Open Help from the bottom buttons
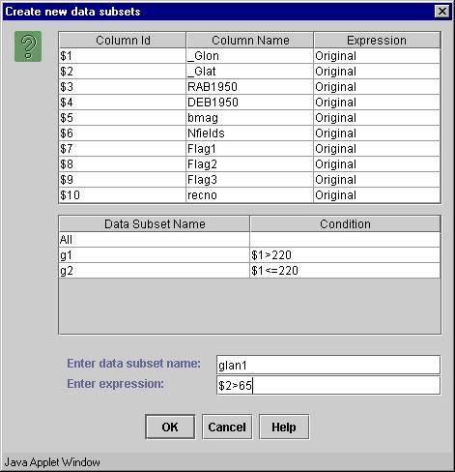The height and width of the screenshot is (472, 455). coord(284,427)
